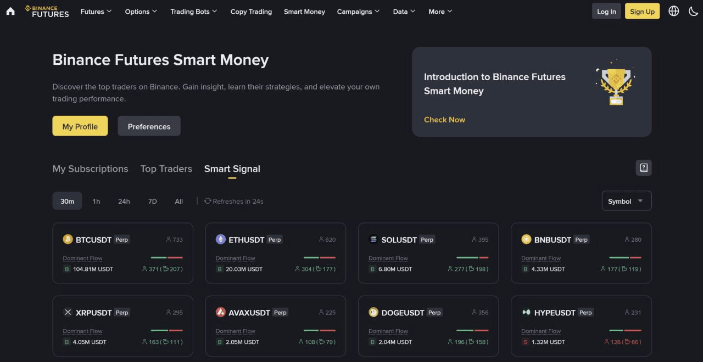Viewport: 703px width, 362px height.
Task: Follow the Check Now link
Action: tap(444, 119)
